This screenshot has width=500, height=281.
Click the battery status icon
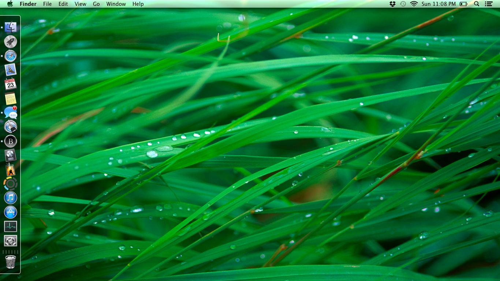[x=463, y=4]
